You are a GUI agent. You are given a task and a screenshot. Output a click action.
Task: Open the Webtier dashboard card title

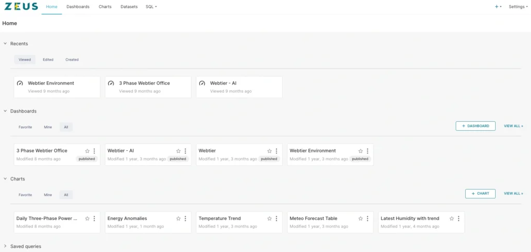tap(207, 151)
